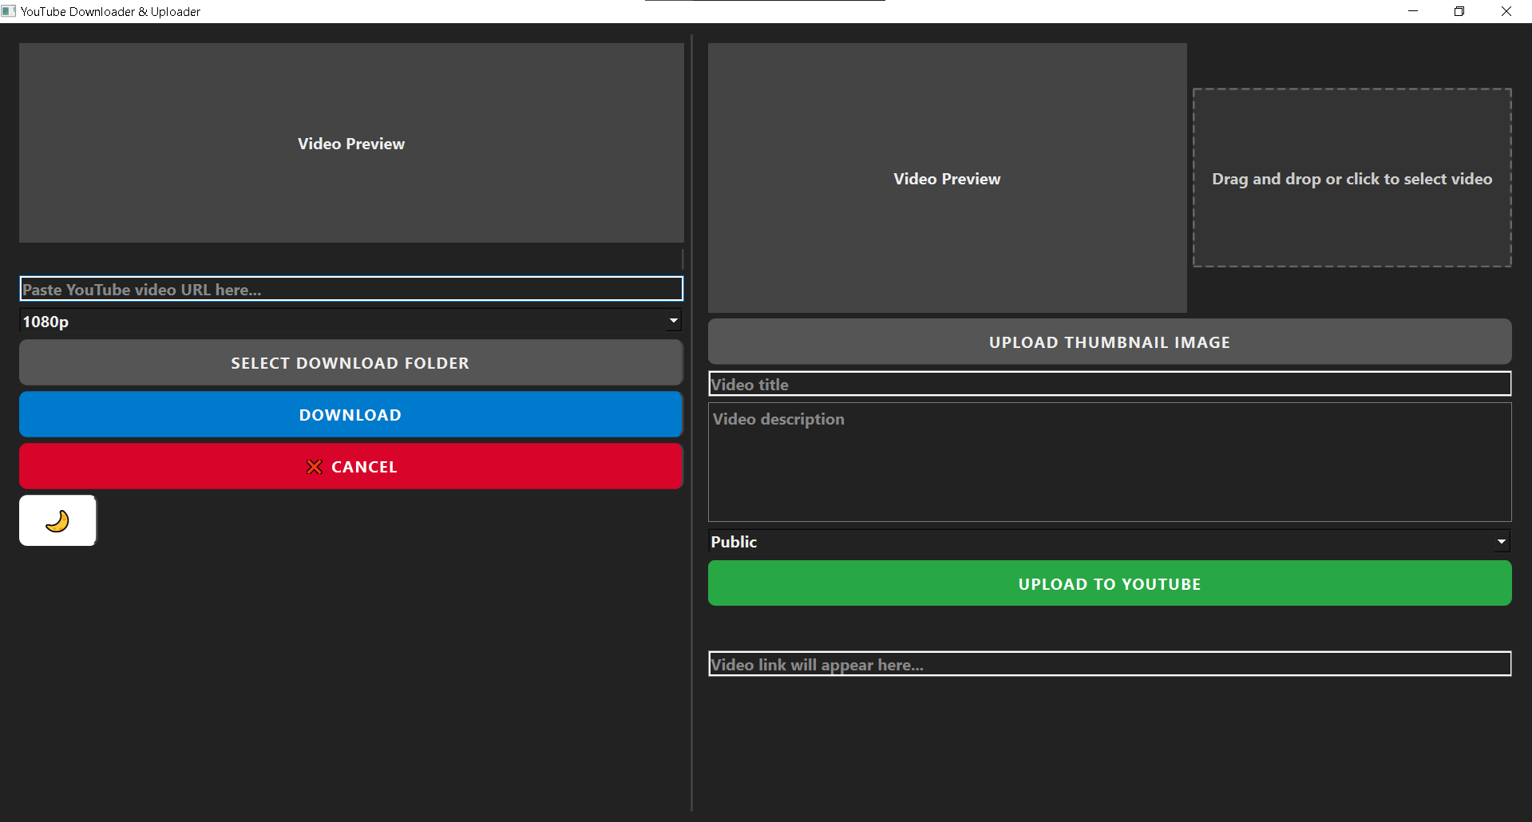Click the right Video Preview panel
This screenshot has height=822, width=1532.
pos(947,178)
